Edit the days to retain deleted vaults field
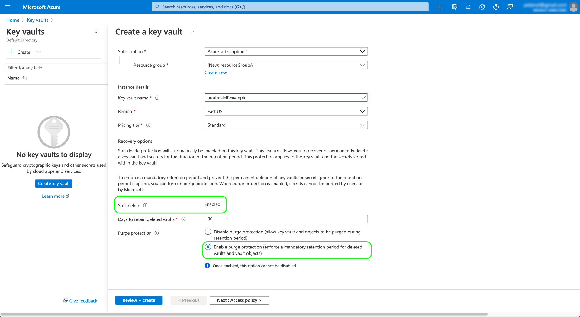This screenshot has height=317, width=580. pos(286,219)
